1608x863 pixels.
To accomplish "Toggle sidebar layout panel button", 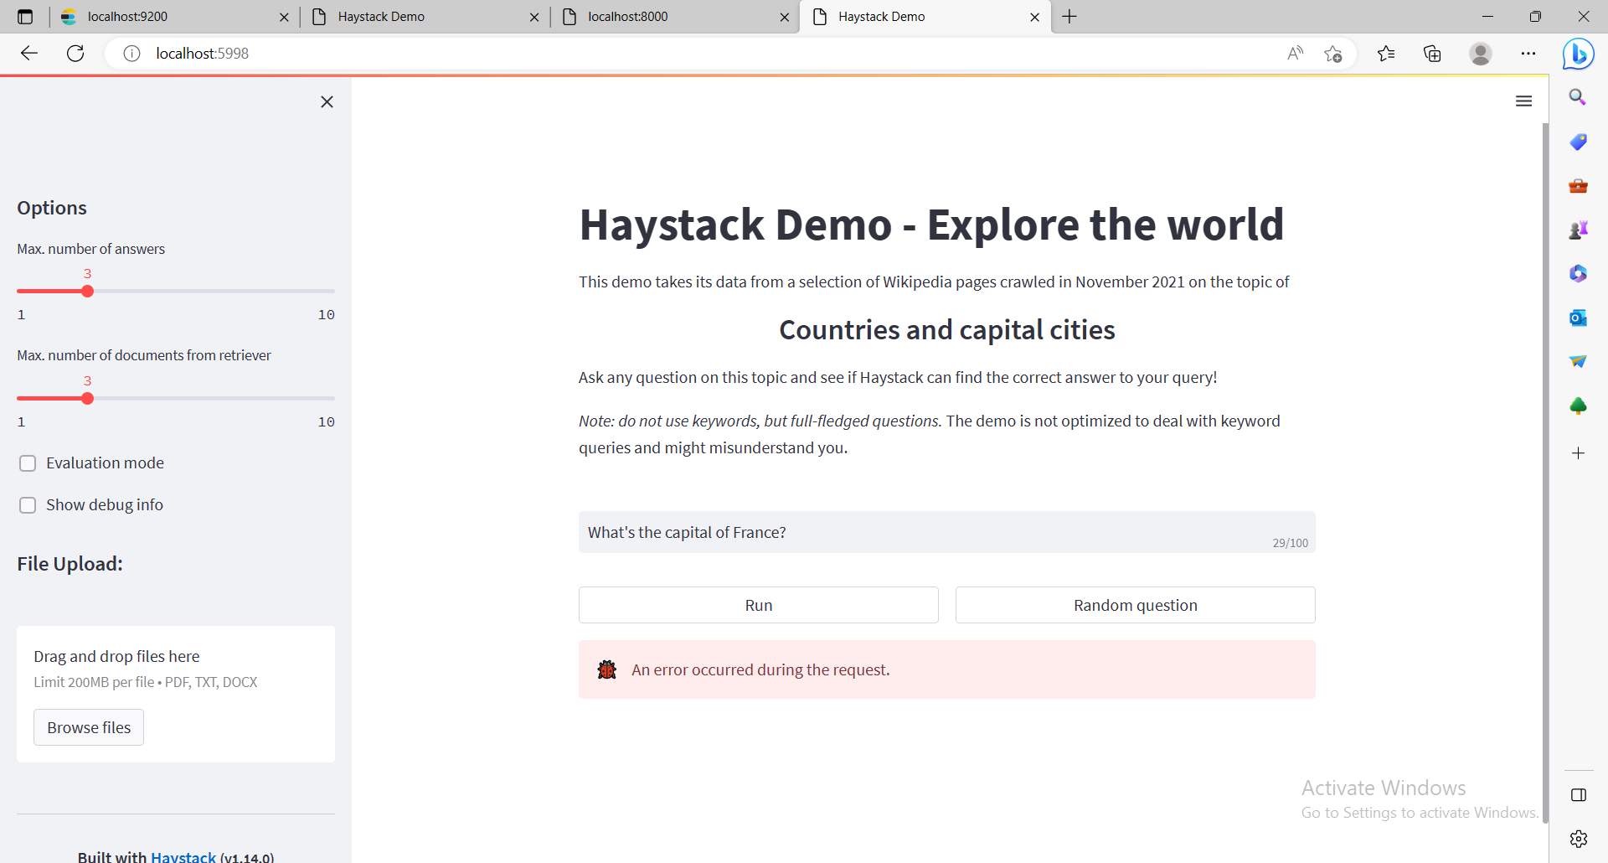I will pyautogui.click(x=1579, y=795).
